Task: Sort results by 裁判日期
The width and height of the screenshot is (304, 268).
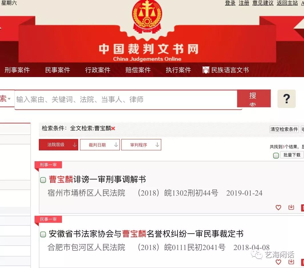Action: pyautogui.click(x=100, y=145)
